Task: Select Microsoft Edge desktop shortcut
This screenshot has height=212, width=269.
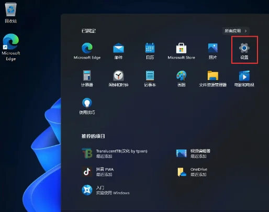Action: (11, 47)
